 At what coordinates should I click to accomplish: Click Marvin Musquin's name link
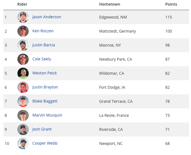(47, 115)
